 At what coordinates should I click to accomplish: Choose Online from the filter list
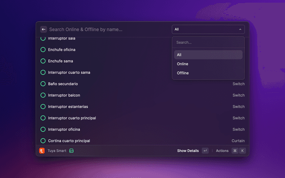coord(208,64)
